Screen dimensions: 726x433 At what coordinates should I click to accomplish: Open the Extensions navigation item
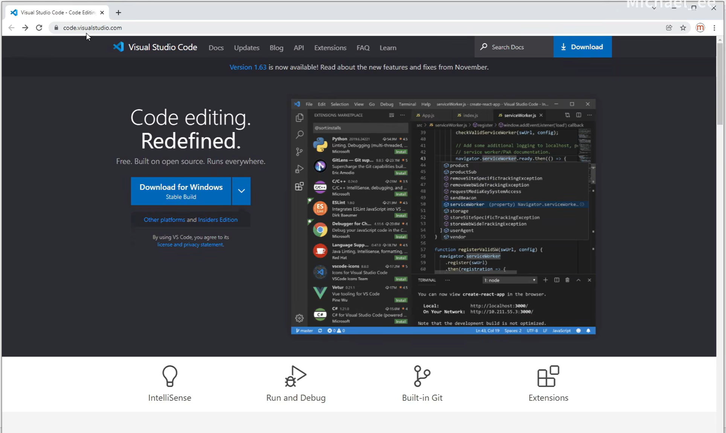point(330,48)
